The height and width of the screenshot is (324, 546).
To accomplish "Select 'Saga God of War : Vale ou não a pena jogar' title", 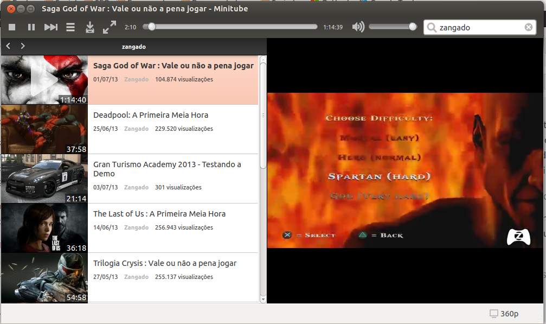I will (x=174, y=66).
